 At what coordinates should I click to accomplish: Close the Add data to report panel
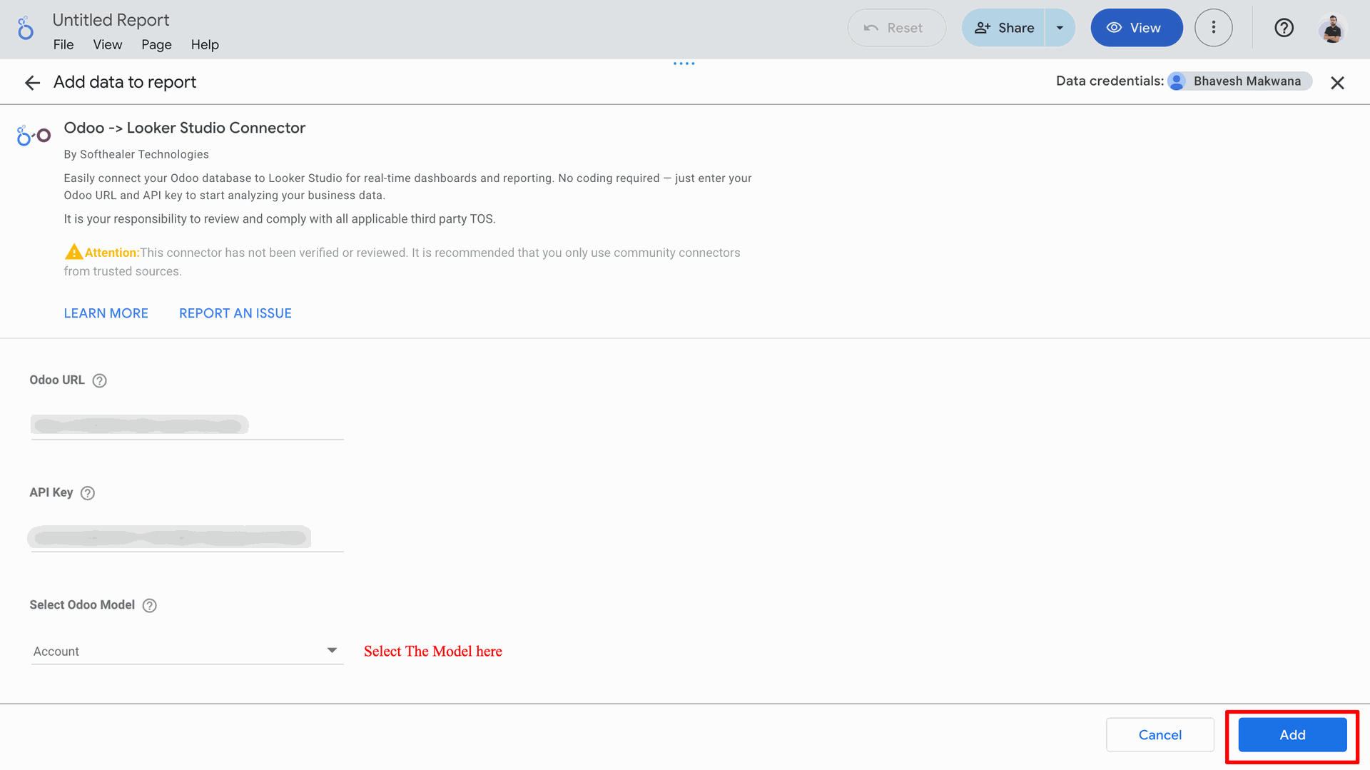[1337, 83]
